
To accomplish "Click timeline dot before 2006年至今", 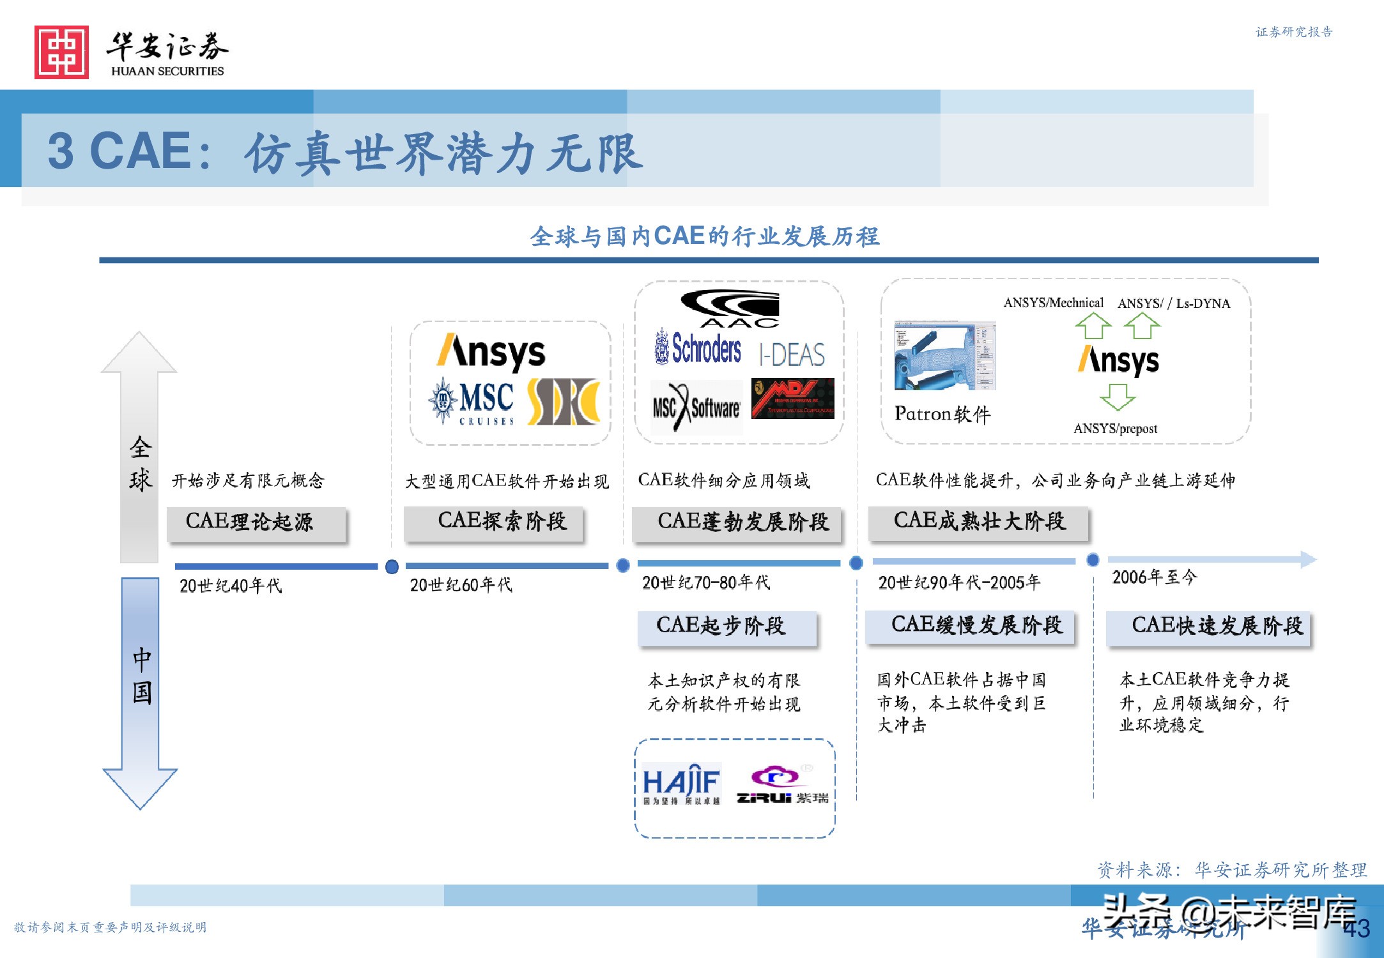I will (1093, 560).
